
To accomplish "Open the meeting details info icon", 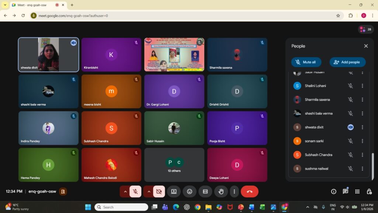I will (333, 192).
